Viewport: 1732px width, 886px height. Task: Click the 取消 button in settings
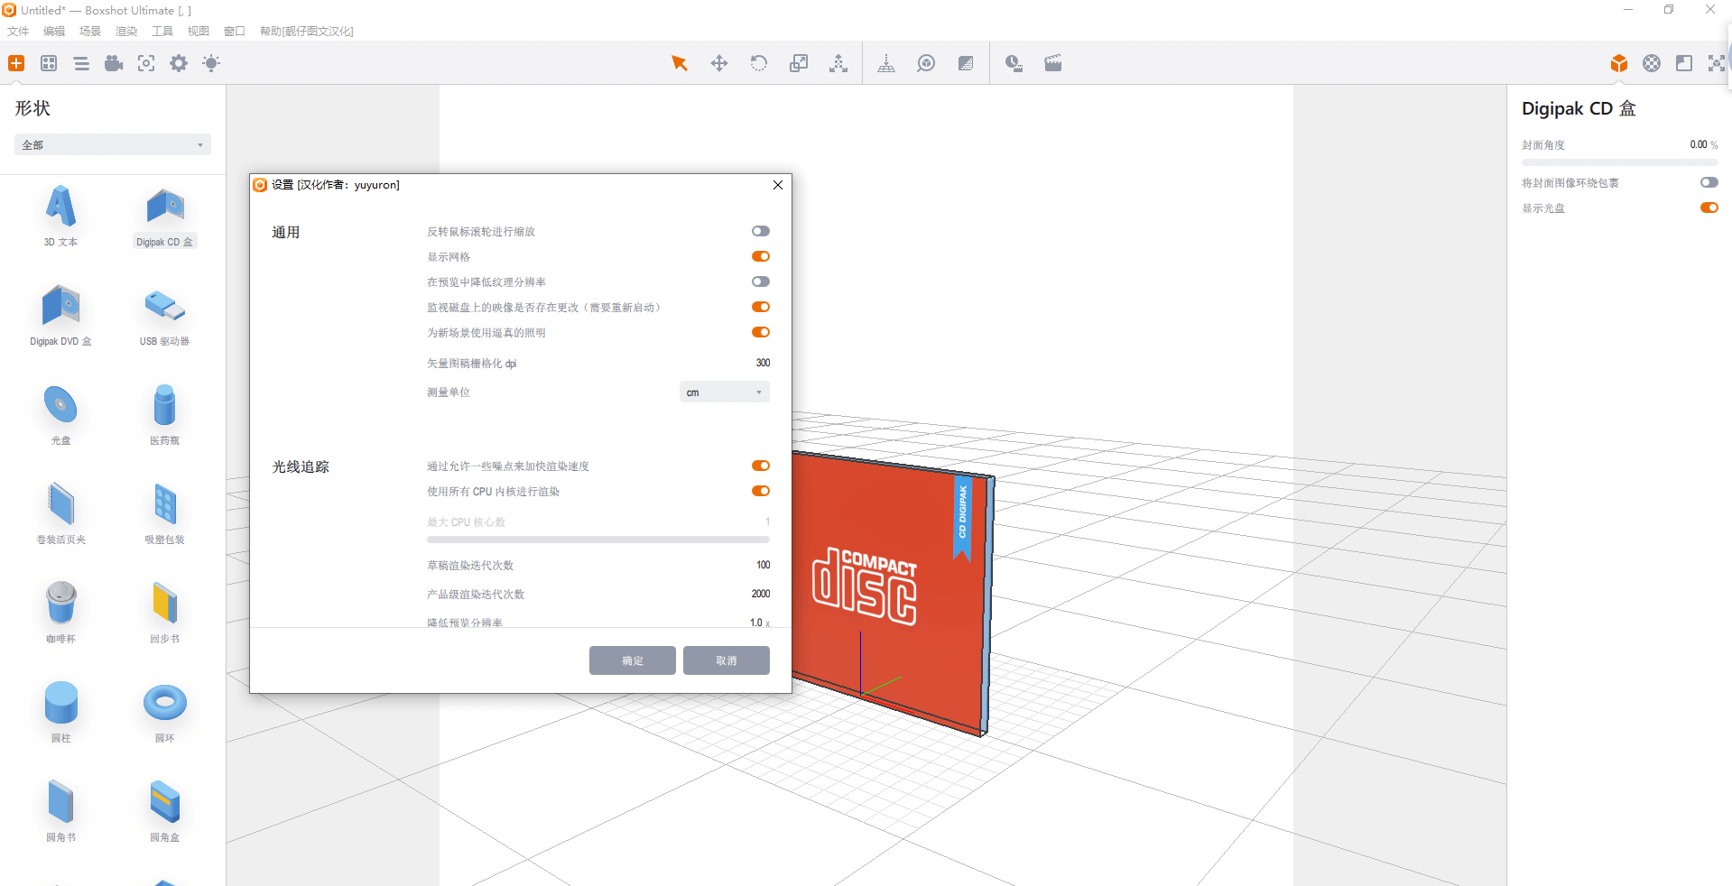[727, 660]
